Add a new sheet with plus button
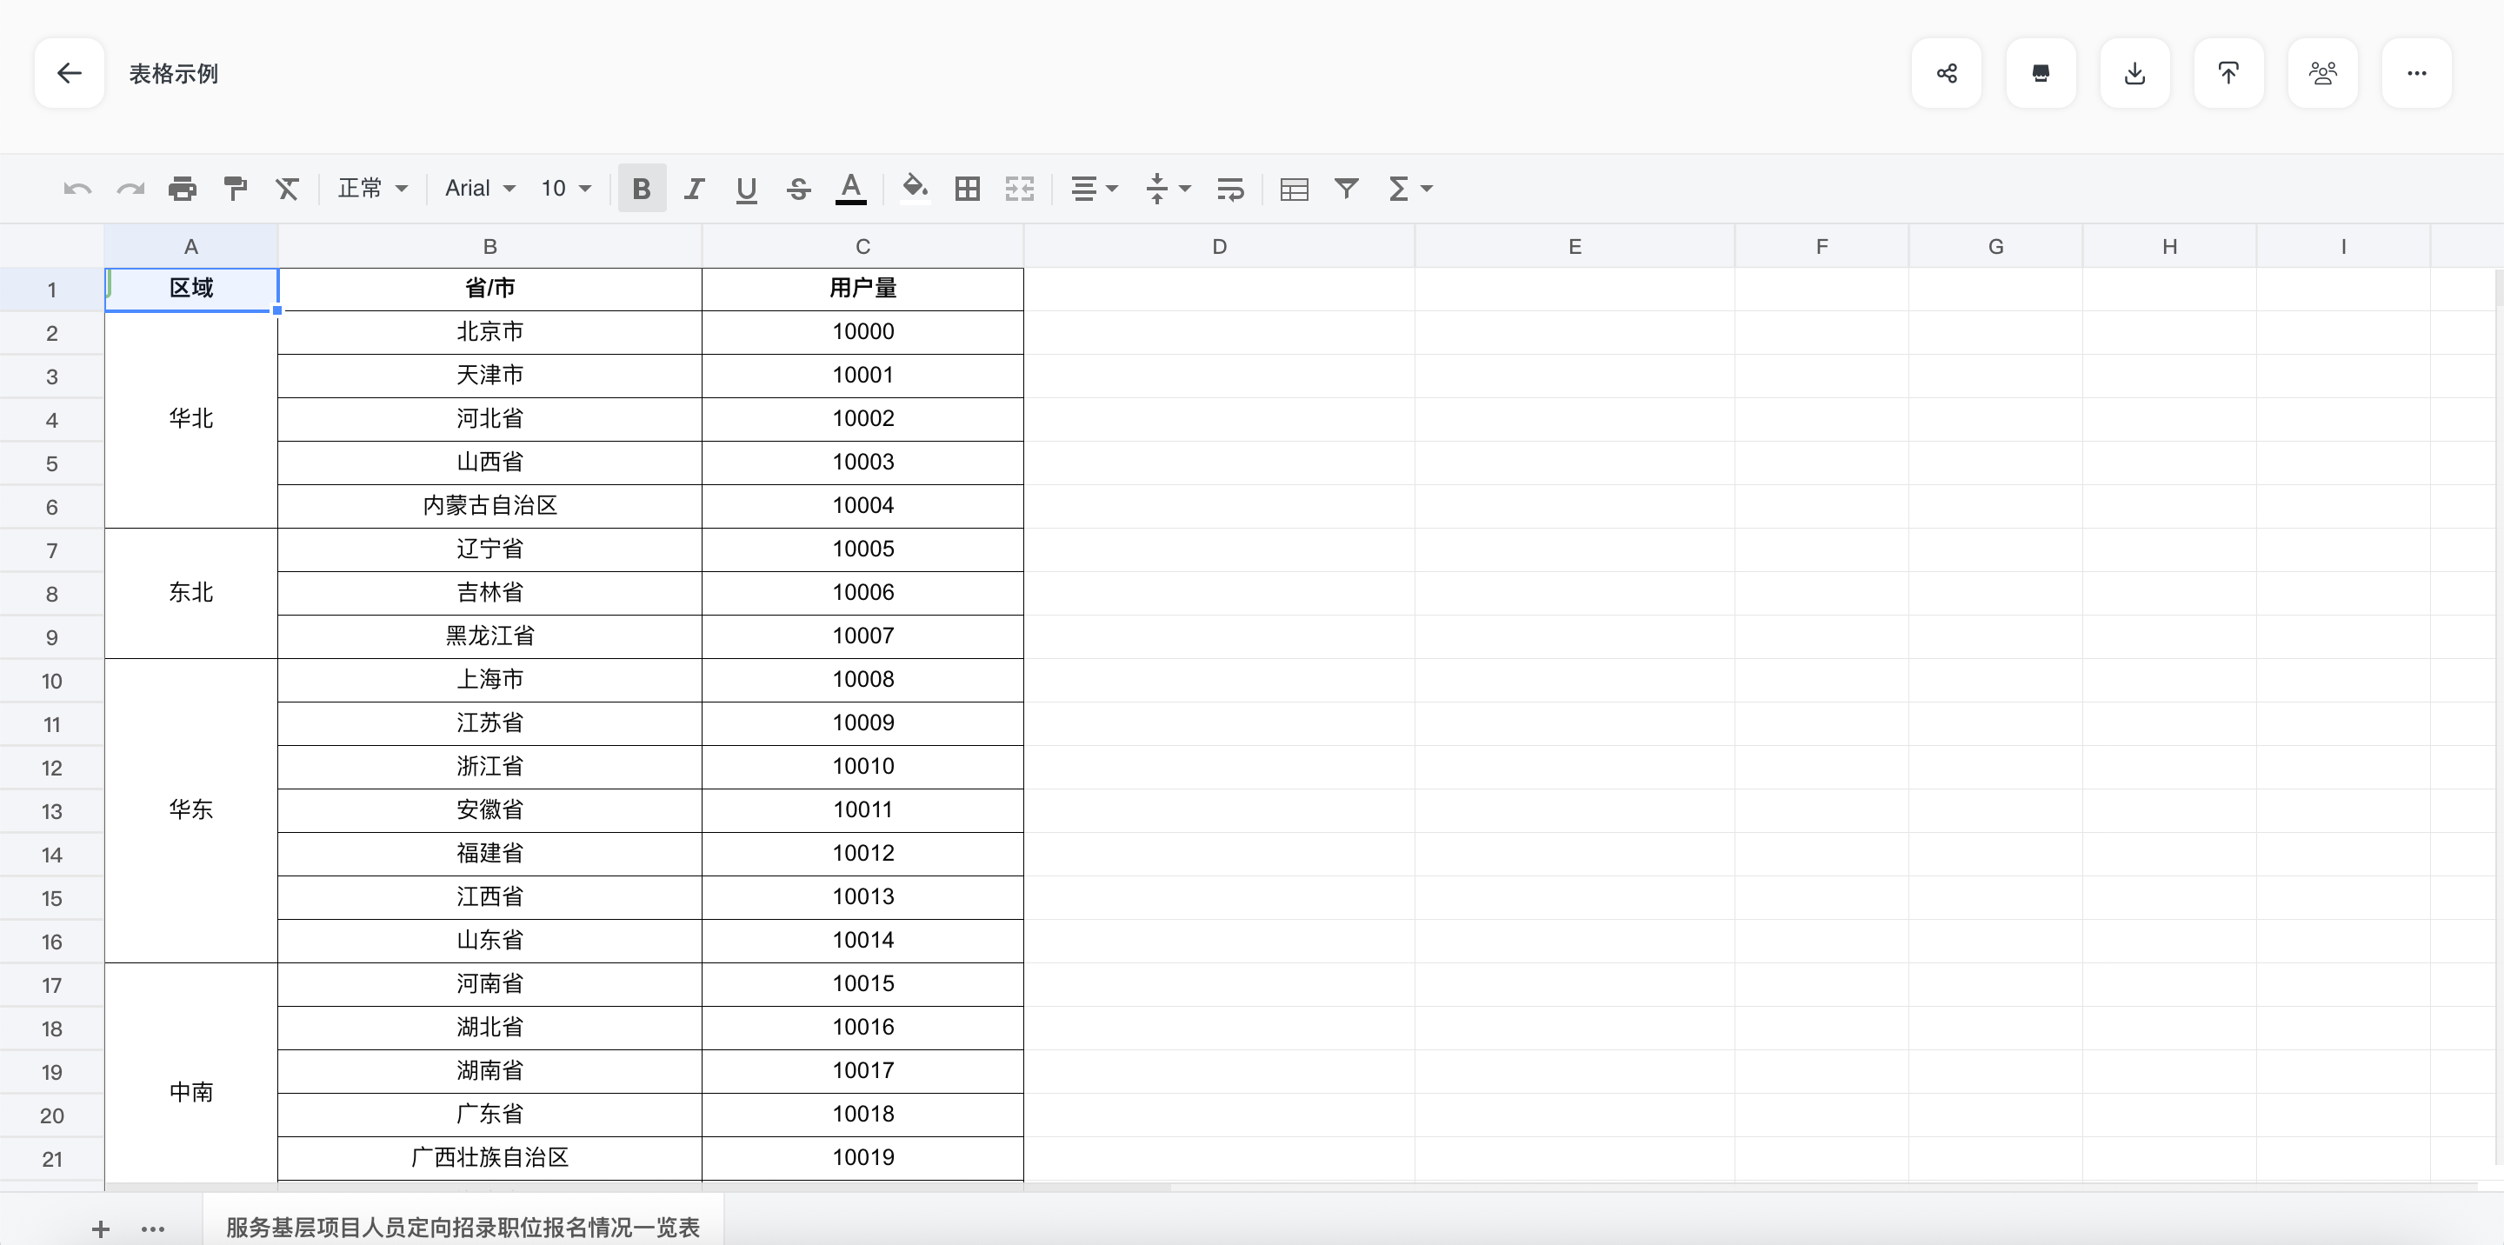 (100, 1228)
